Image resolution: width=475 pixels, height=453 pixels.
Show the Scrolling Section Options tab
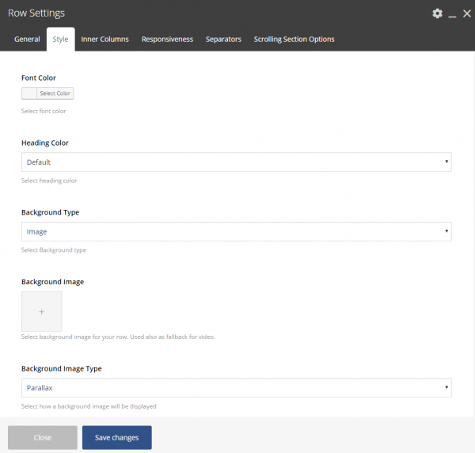coord(294,40)
